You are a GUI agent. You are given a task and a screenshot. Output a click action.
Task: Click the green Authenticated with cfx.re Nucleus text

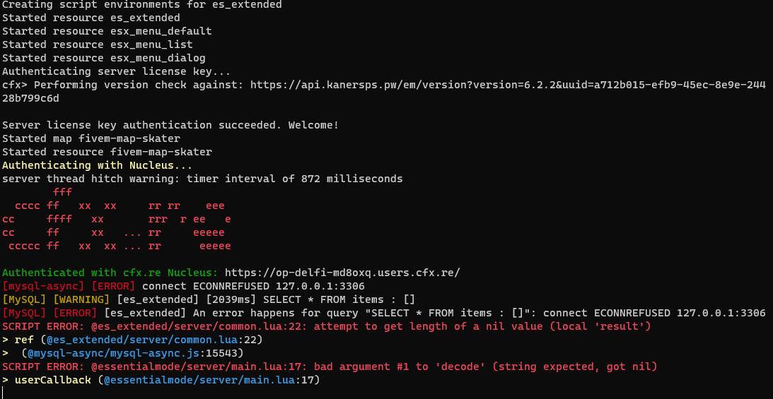point(110,273)
